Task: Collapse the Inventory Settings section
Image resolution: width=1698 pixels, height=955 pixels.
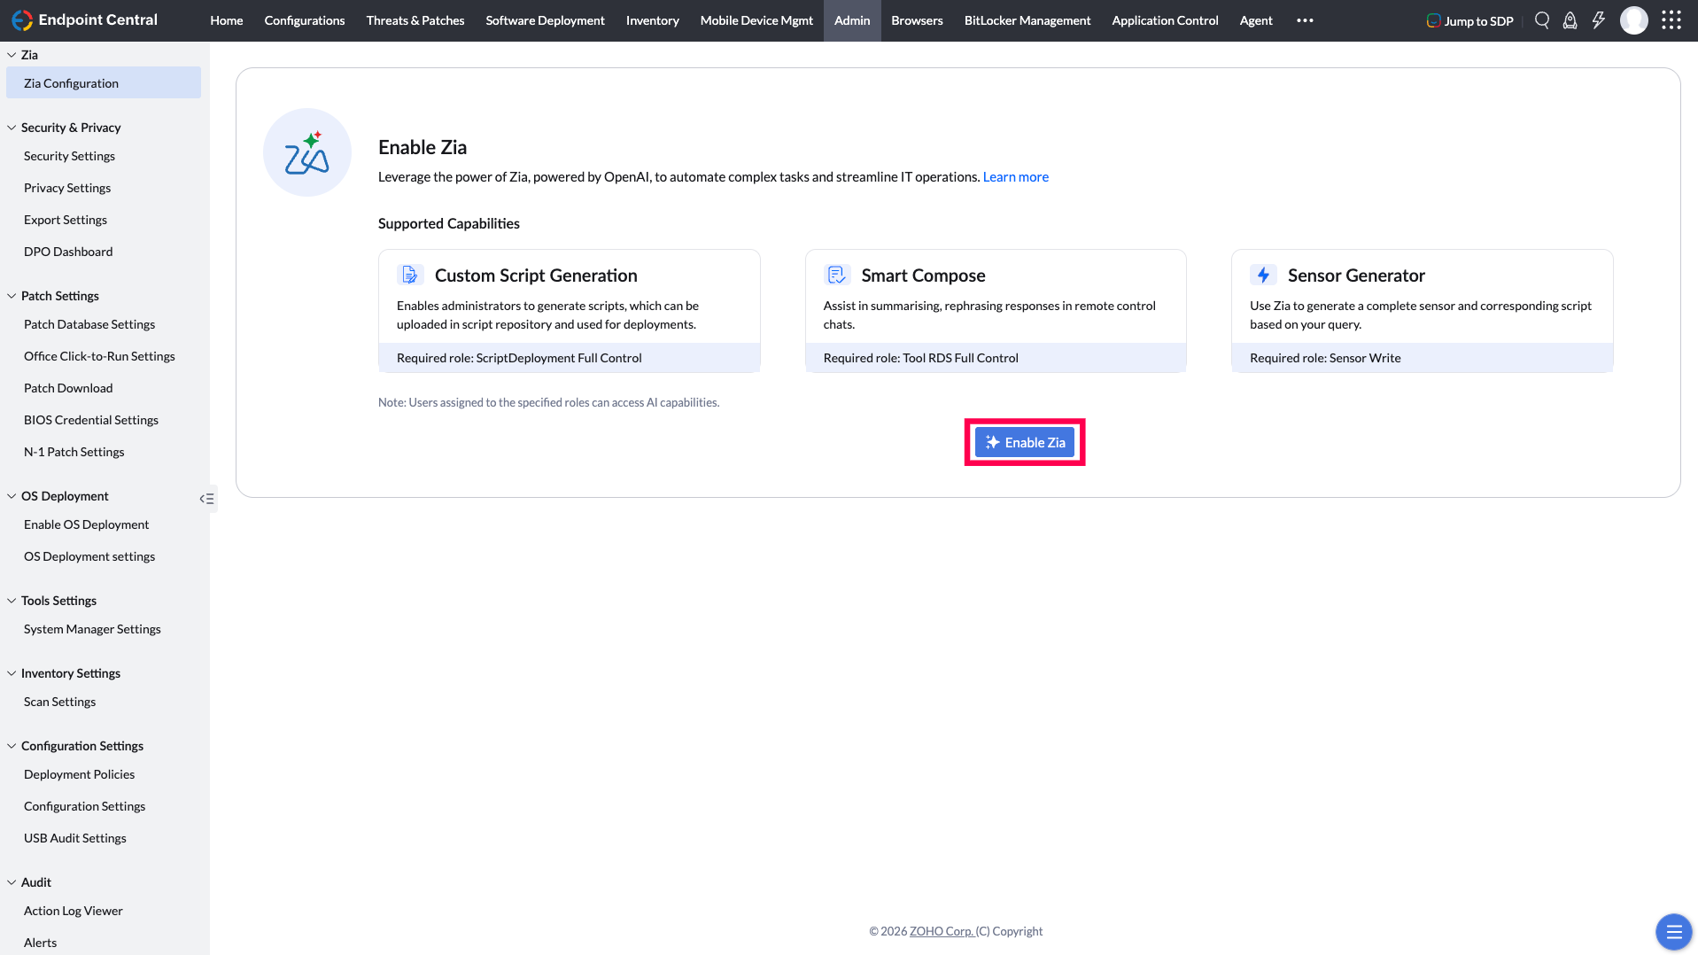Action: coord(12,673)
